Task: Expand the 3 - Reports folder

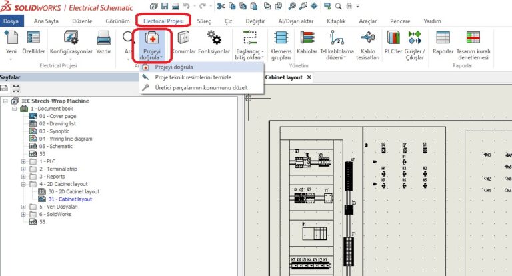Action: click(24, 176)
